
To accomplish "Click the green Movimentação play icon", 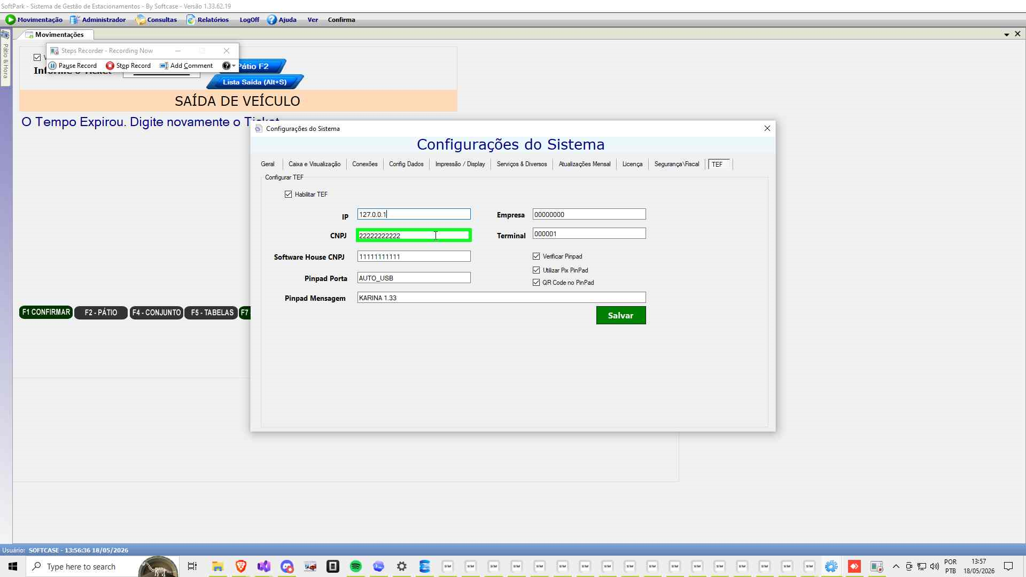I will click(x=11, y=20).
